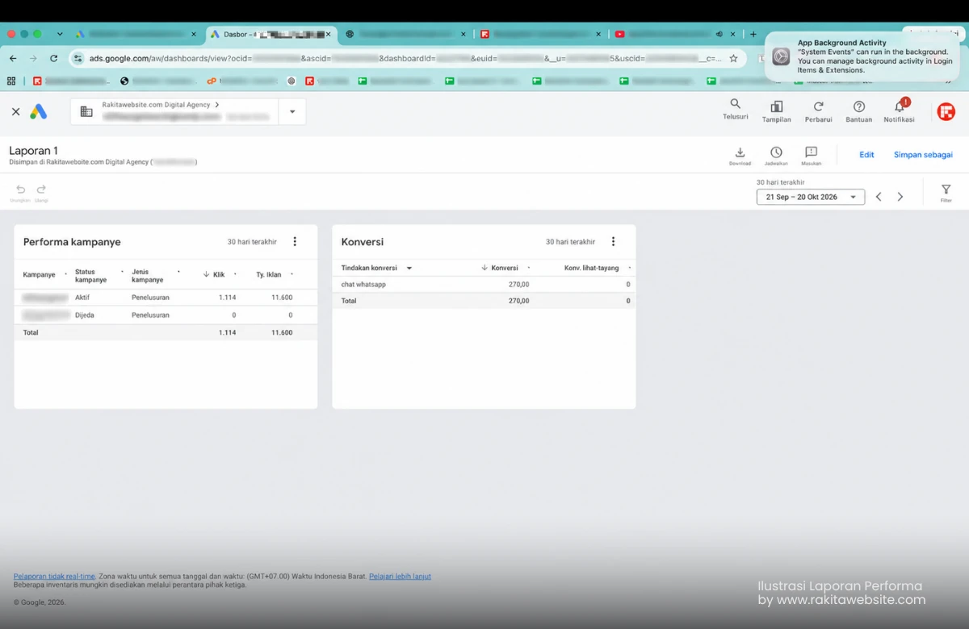Open the Jadwalkan schedule icon
The height and width of the screenshot is (629, 969).
(776, 152)
